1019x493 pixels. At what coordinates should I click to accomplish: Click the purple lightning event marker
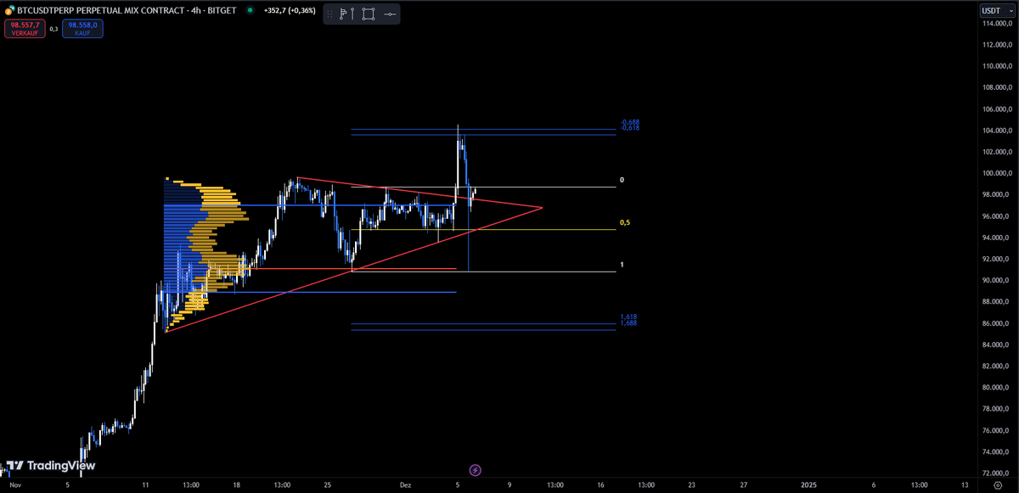[x=476, y=469]
